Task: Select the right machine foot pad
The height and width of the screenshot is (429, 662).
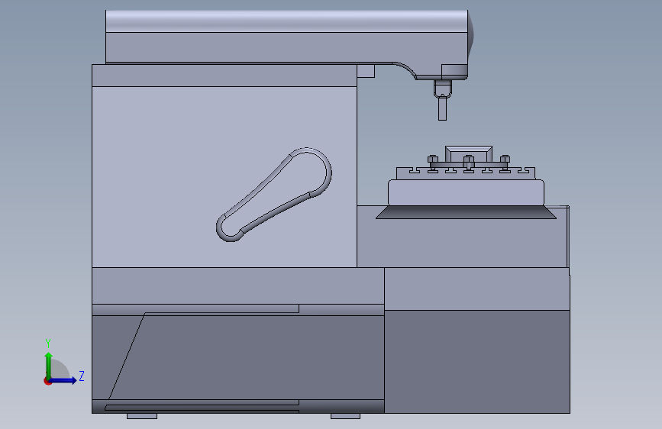Action: [345, 416]
